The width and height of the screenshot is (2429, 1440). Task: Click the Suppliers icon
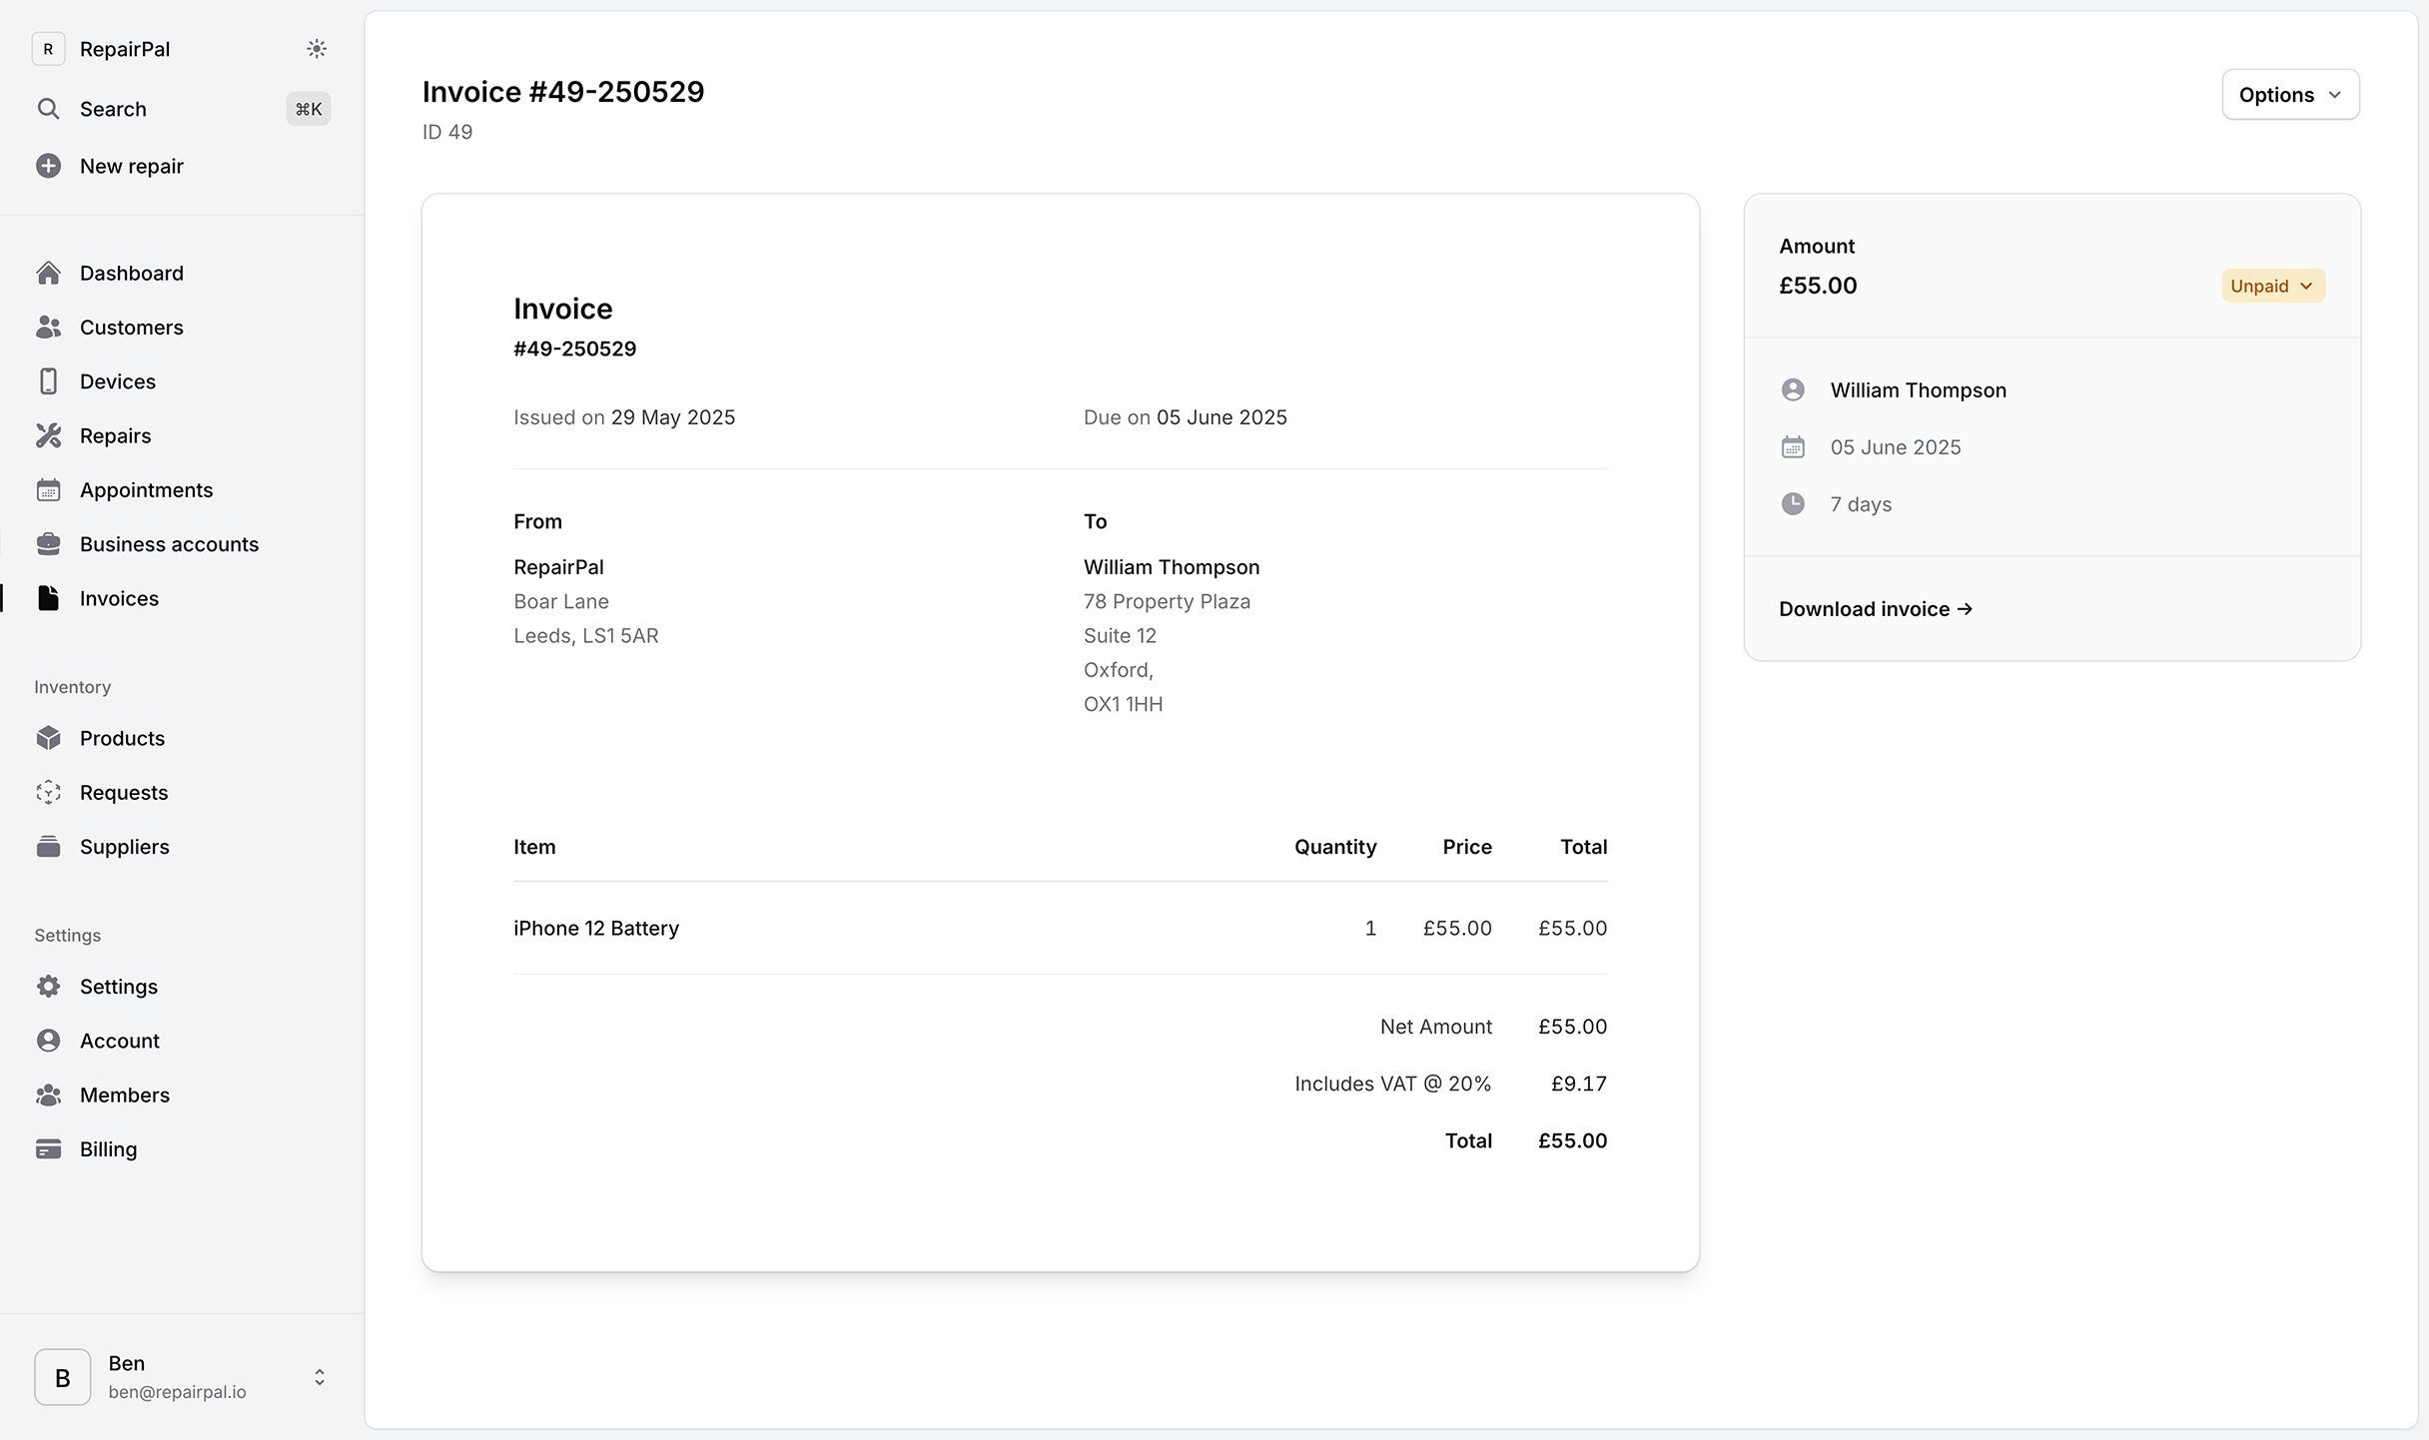pos(48,846)
